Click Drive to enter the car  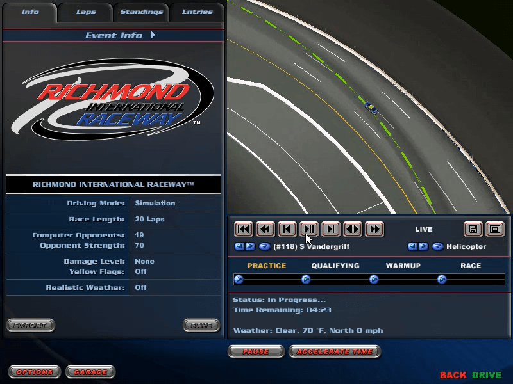(487, 375)
